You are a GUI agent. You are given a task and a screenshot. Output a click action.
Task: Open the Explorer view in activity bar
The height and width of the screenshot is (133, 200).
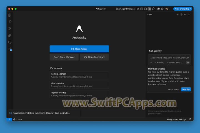point(10,15)
